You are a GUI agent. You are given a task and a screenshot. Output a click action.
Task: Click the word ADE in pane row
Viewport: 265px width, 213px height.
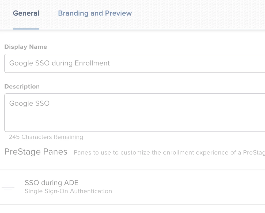[71, 183]
